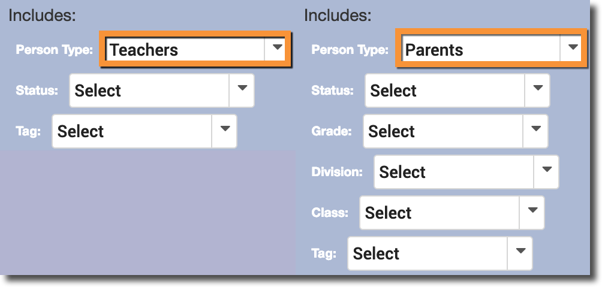Click the "Division:" label text
The width and height of the screenshot is (602, 287).
pos(336,172)
